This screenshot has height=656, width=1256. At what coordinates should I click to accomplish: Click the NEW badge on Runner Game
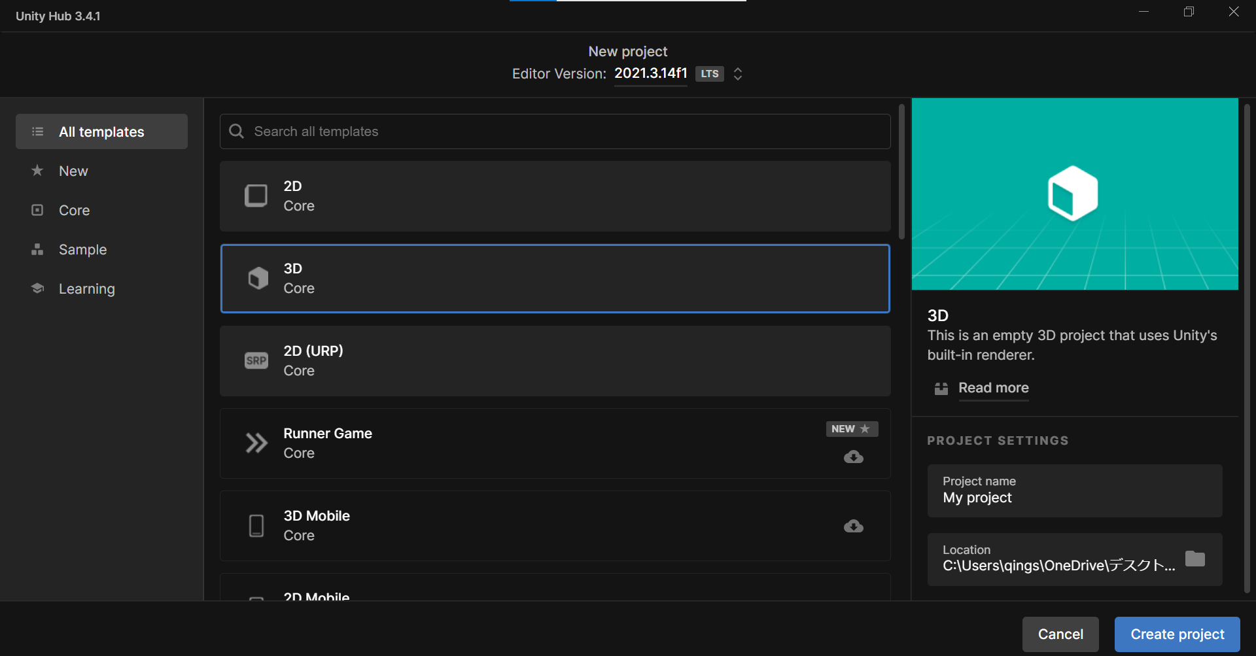(851, 429)
